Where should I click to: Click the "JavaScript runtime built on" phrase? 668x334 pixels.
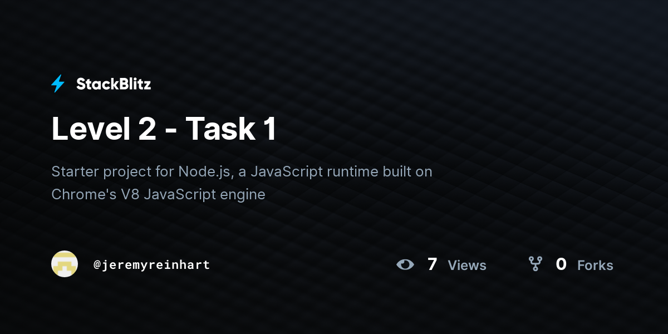341,172
